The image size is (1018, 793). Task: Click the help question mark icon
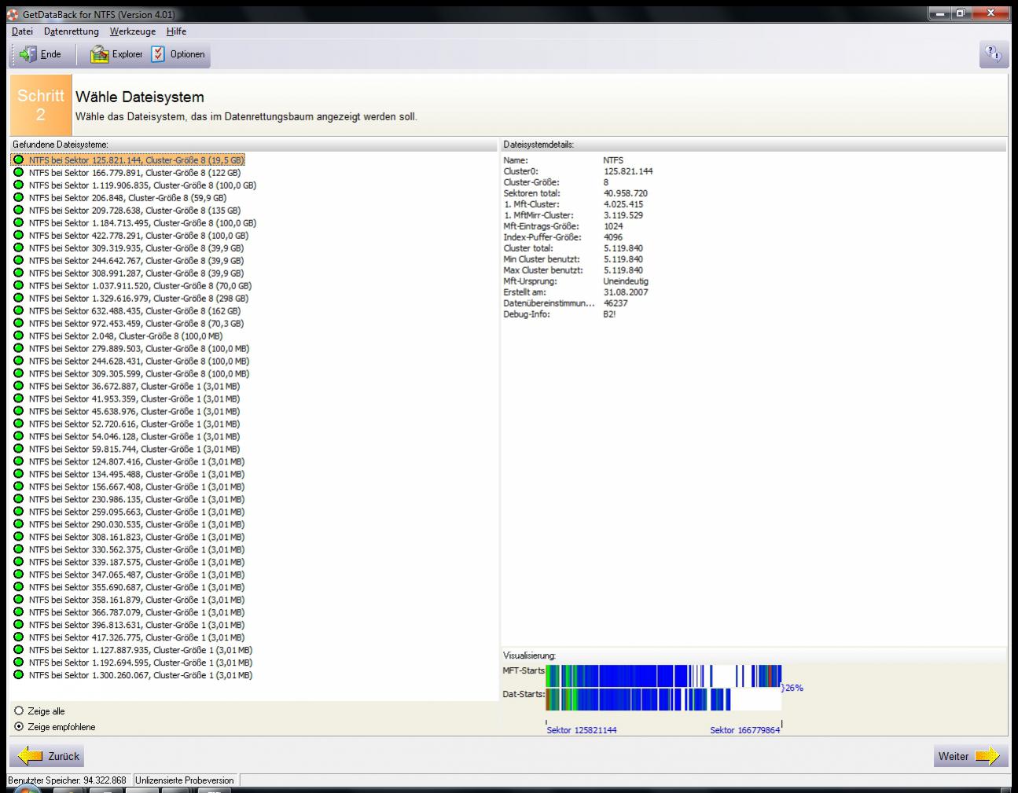click(994, 53)
